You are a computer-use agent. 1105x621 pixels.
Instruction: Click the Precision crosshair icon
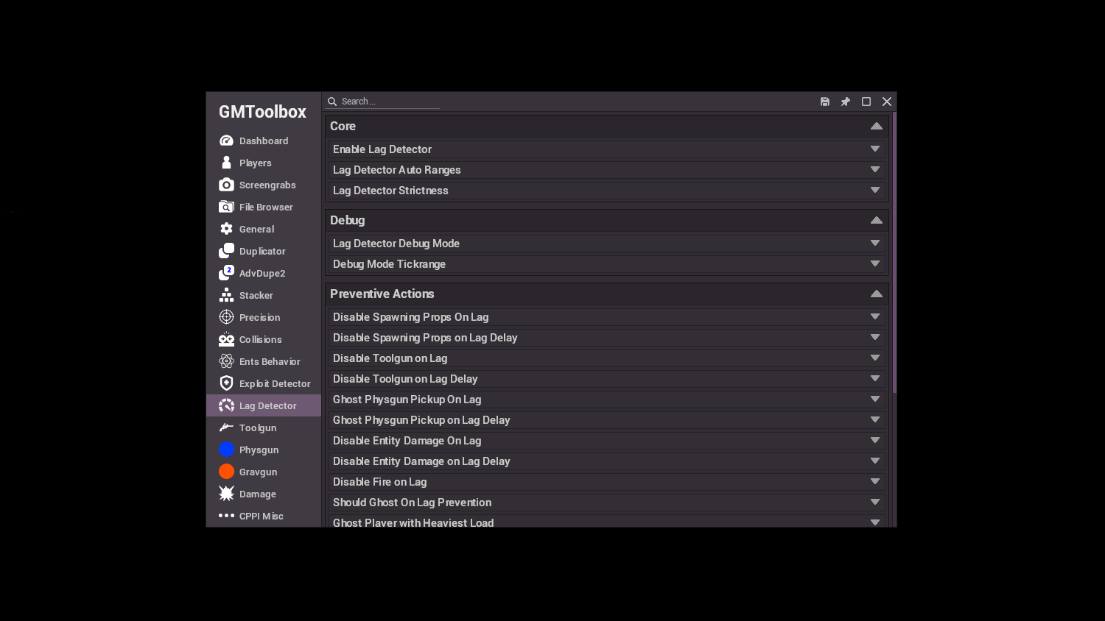[226, 317]
